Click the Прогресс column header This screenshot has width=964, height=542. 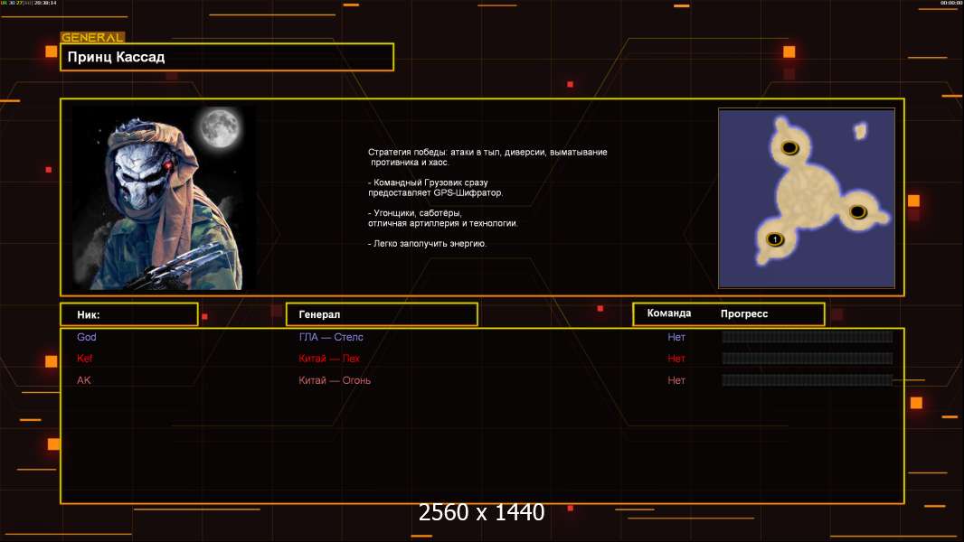pos(744,314)
